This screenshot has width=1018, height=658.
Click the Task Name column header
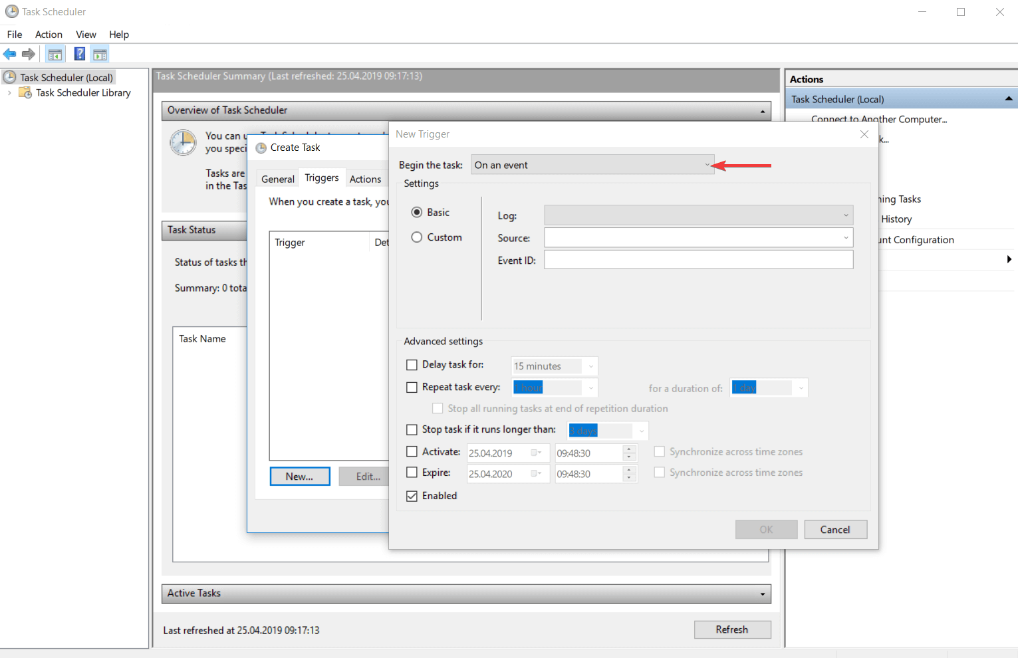click(x=203, y=339)
